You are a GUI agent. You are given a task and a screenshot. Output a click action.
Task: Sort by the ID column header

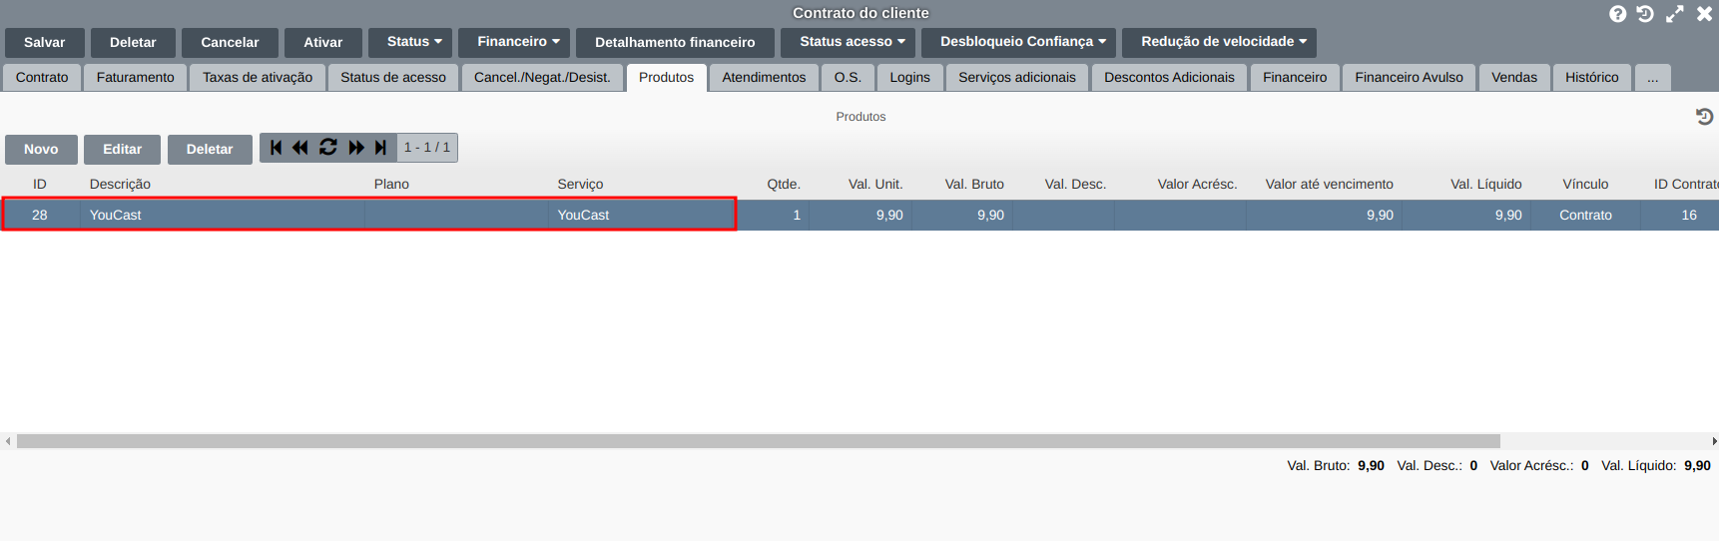tap(40, 185)
